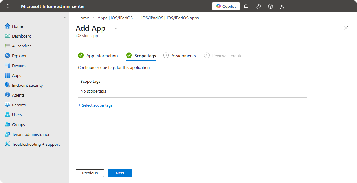Open the Copilot button
This screenshot has width=357, height=183.
pos(226,6)
